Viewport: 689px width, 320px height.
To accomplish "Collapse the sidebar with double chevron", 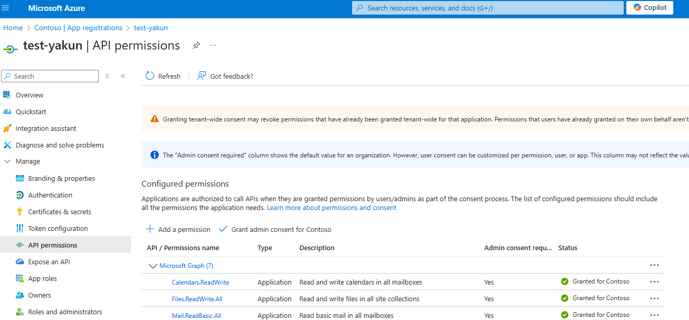I will pyautogui.click(x=123, y=76).
